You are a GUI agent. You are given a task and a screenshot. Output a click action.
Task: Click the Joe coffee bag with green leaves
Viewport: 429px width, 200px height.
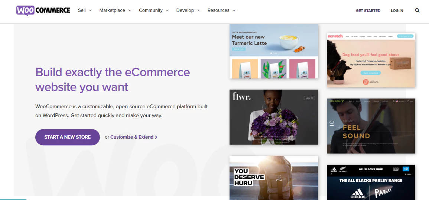pos(274,69)
